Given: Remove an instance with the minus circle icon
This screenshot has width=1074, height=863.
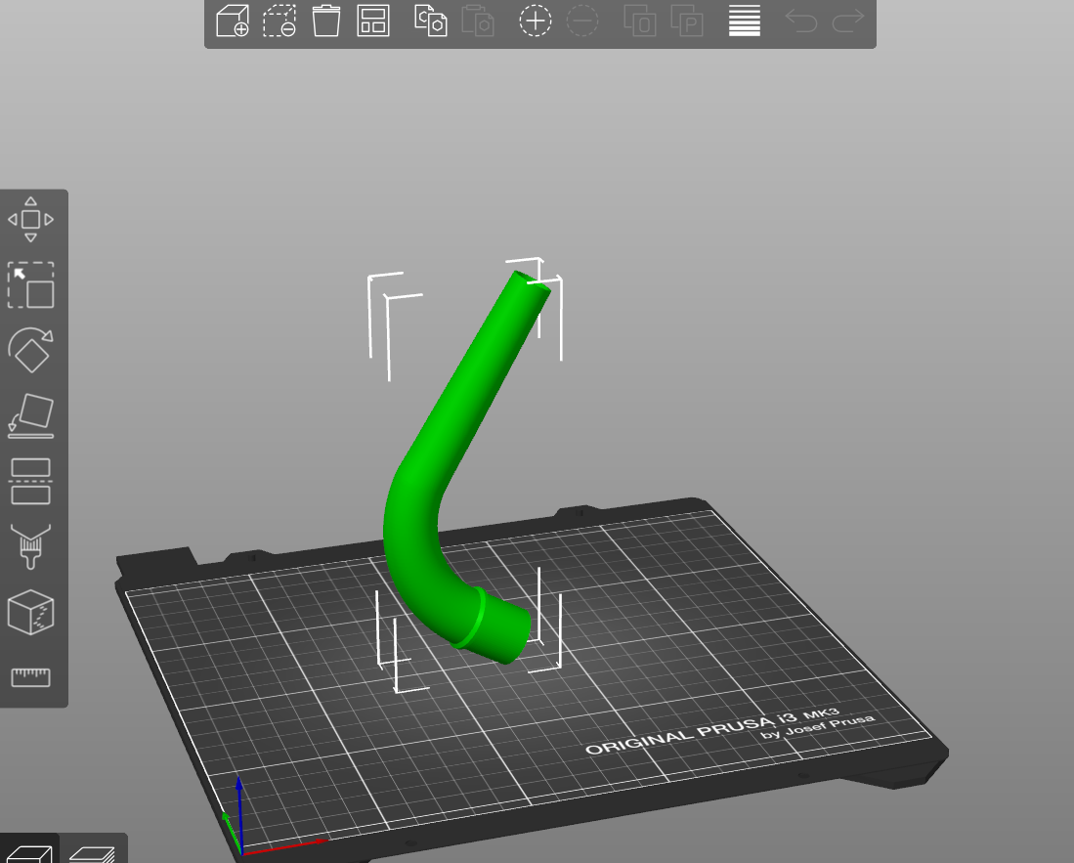Looking at the screenshot, I should click(582, 21).
